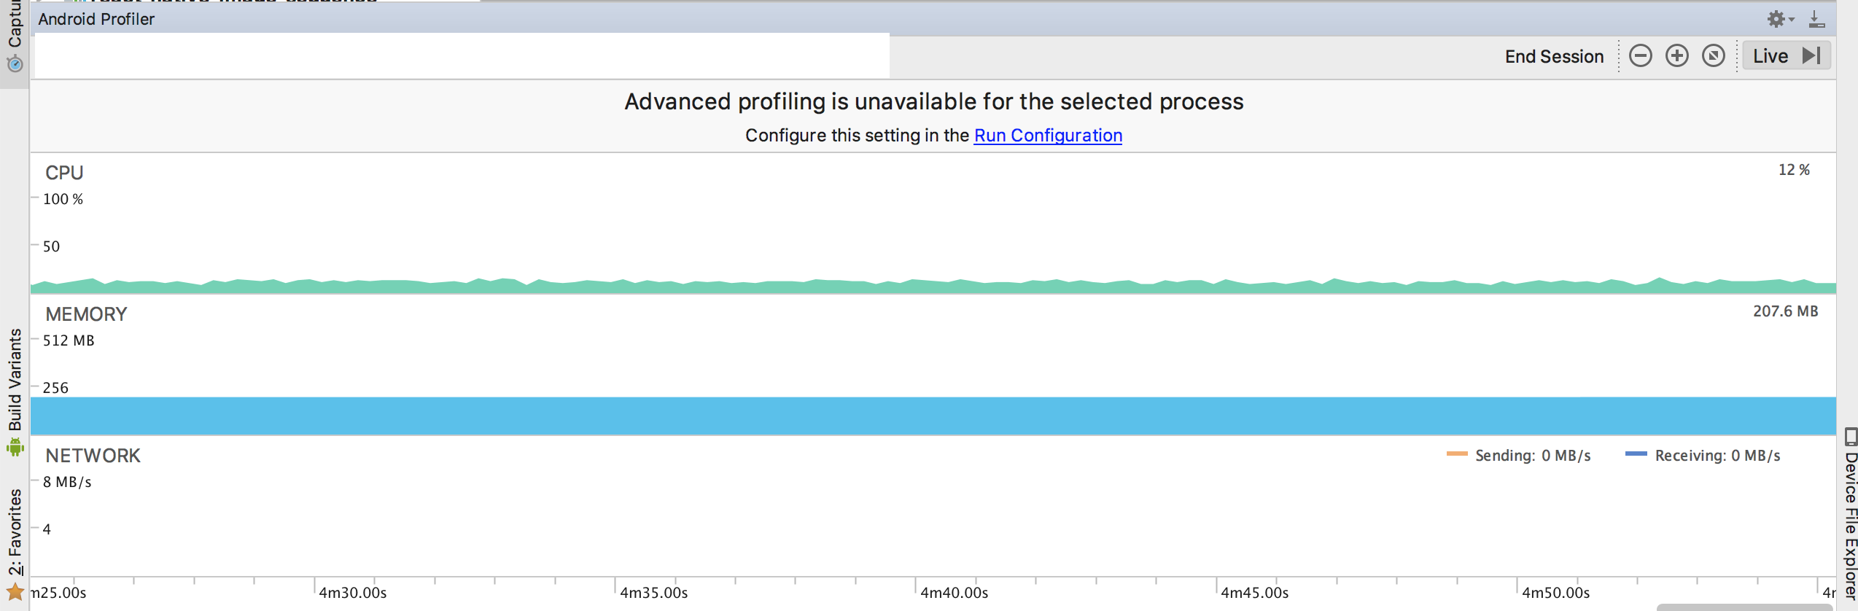Zoom in the profiler timeline
Screen dimensions: 1858x611
click(1676, 56)
